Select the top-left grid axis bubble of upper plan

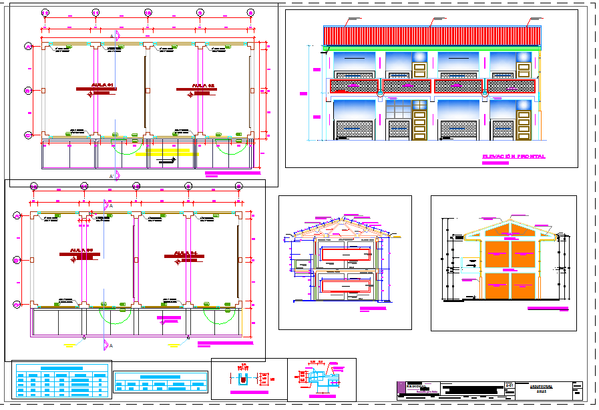tap(45, 13)
